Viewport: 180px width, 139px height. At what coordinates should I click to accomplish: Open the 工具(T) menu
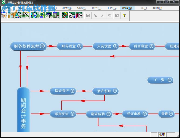tap(142, 8)
